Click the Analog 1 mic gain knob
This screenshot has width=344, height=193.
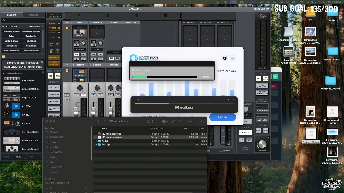coord(83,43)
